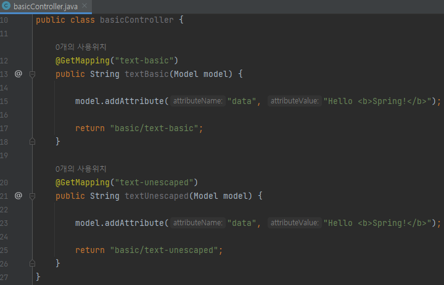Collapse the textUnescaped method fold marker

click(32, 196)
